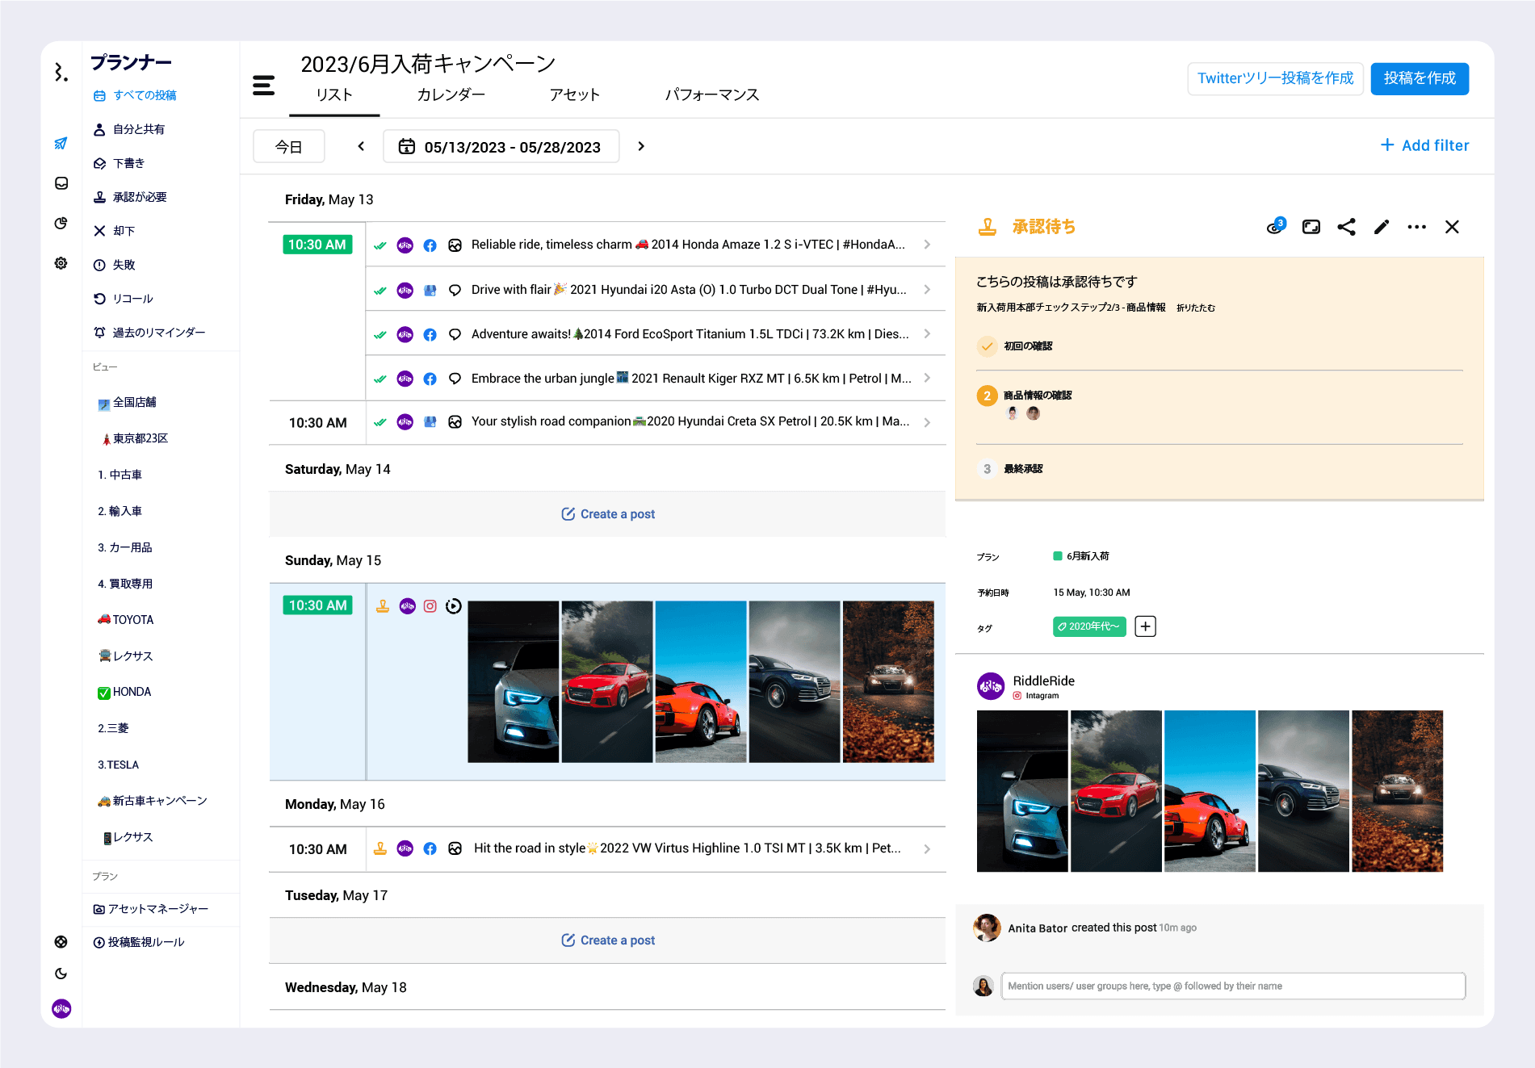This screenshot has width=1535, height=1068.
Task: Expand the Honda Amaze post row chevron
Action: (927, 245)
